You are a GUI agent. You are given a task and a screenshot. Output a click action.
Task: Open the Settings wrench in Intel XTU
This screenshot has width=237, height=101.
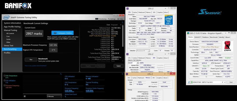point(112,19)
